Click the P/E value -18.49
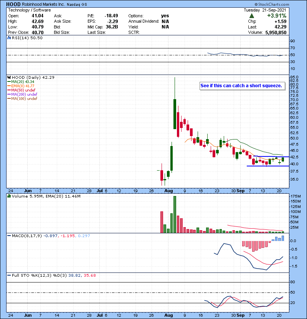 (111, 16)
